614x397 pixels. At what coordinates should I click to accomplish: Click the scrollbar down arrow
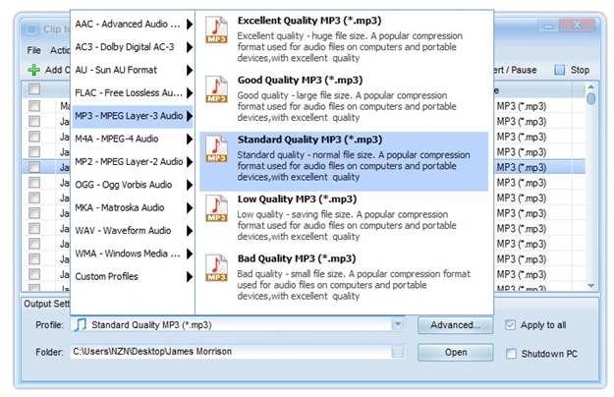590,286
